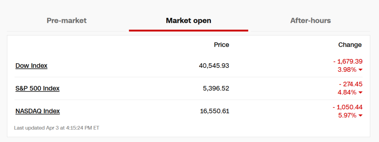
Task: Click the Dow point change -1,679.39
Action: (348, 62)
